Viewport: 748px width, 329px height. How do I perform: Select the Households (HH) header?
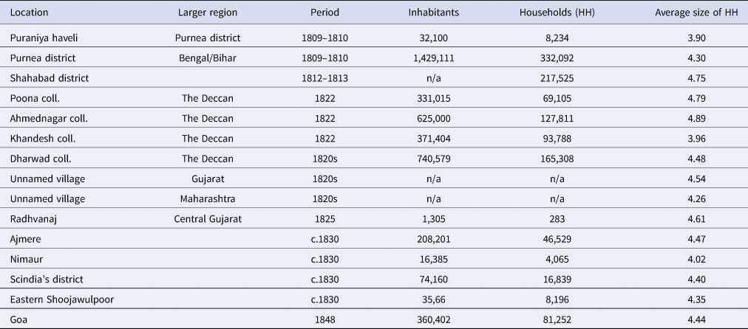point(557,13)
